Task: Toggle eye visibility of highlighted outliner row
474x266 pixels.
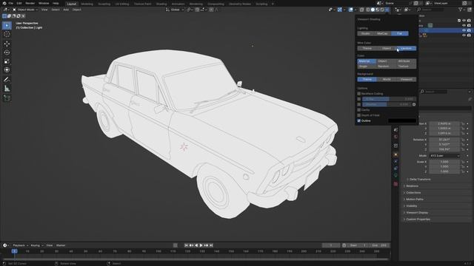Action: 464,30
